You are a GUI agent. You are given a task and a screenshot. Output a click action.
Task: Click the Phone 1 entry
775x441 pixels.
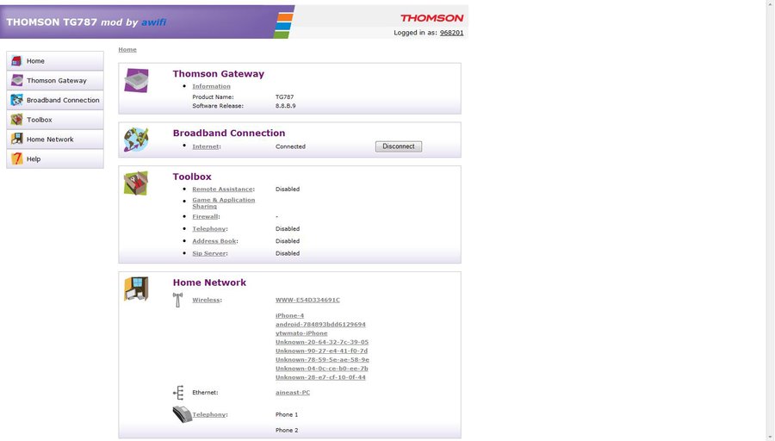click(x=287, y=414)
